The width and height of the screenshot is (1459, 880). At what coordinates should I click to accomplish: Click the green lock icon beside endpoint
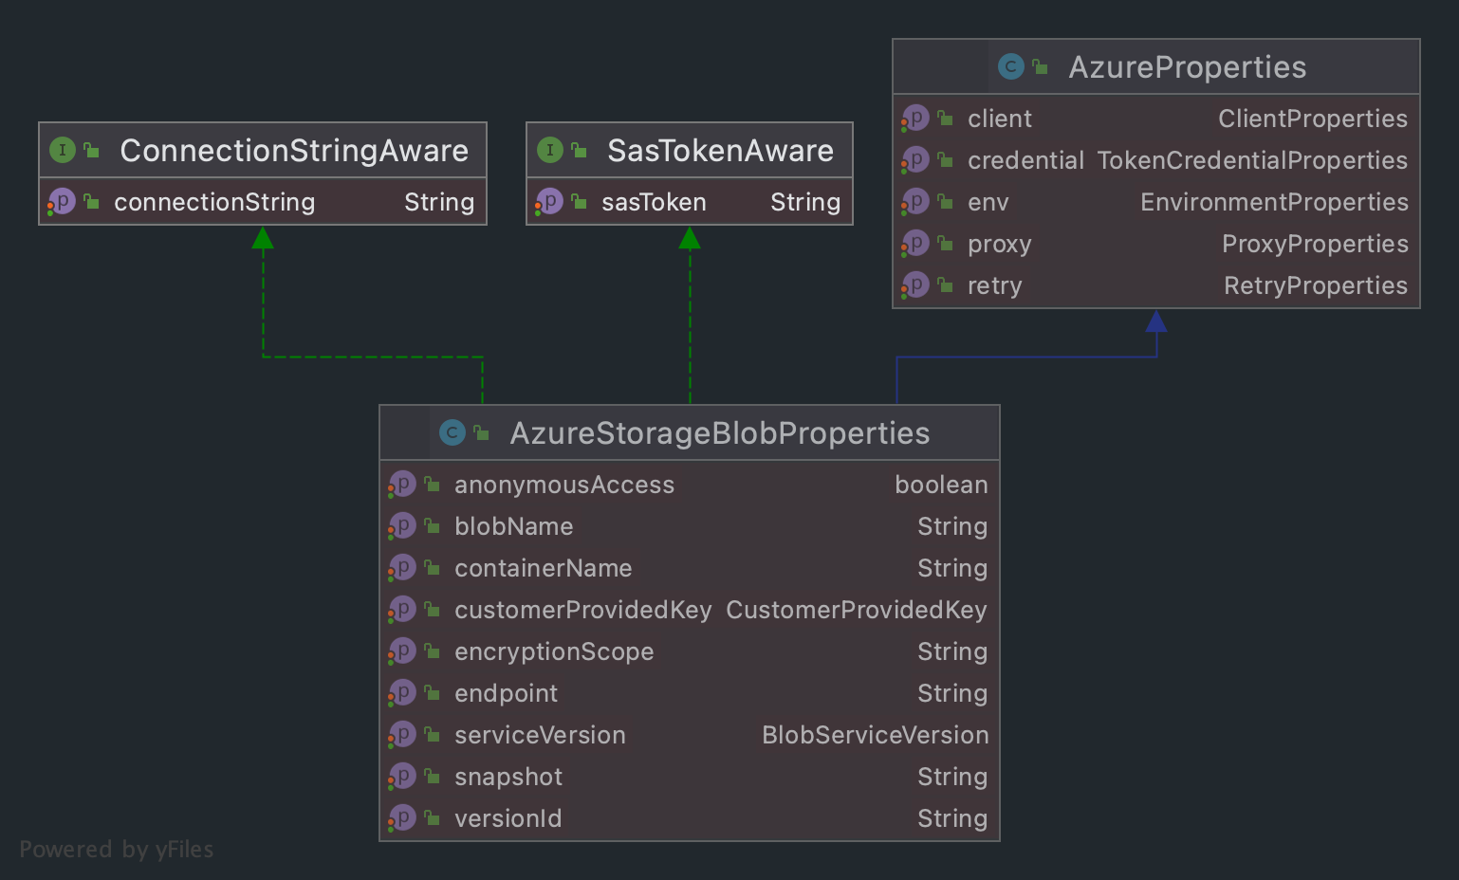point(432,693)
